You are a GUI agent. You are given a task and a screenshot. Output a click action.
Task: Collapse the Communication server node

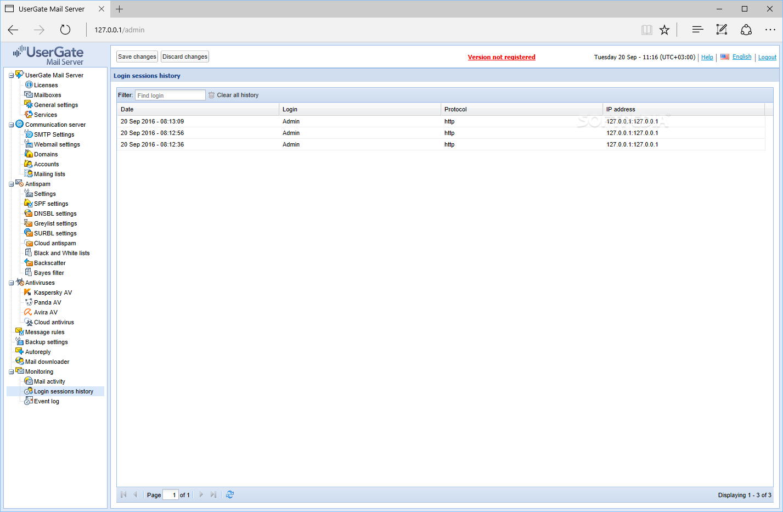tap(11, 125)
